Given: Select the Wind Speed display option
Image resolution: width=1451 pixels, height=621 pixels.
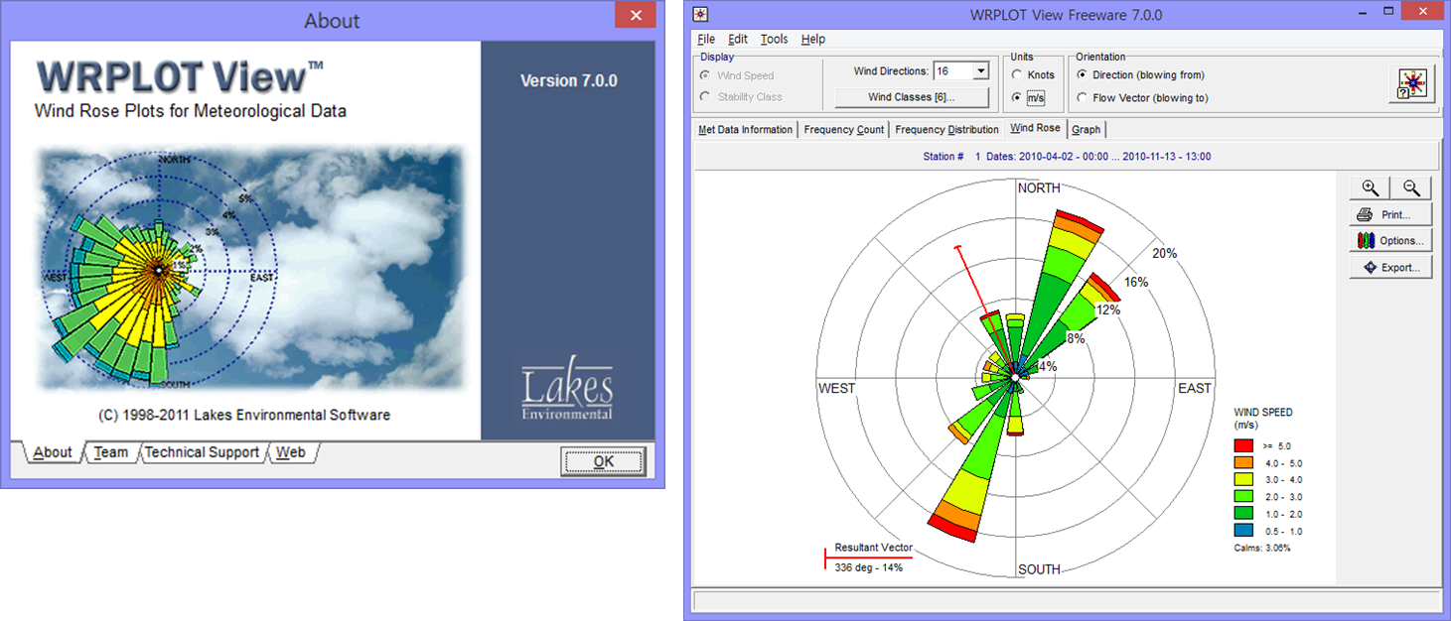Looking at the screenshot, I should pyautogui.click(x=737, y=75).
